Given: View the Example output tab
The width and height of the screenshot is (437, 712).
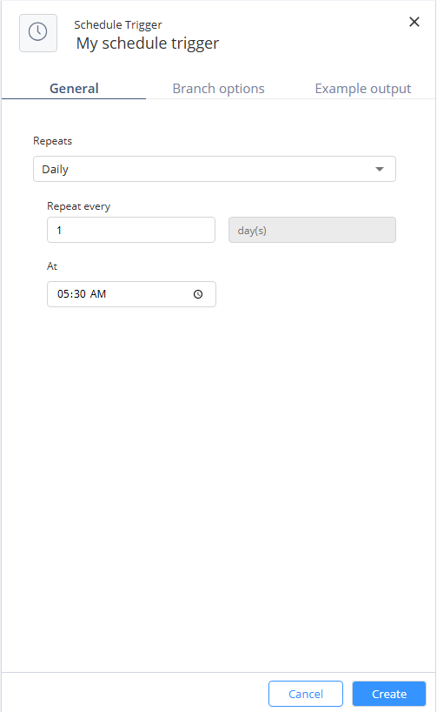Looking at the screenshot, I should [363, 88].
